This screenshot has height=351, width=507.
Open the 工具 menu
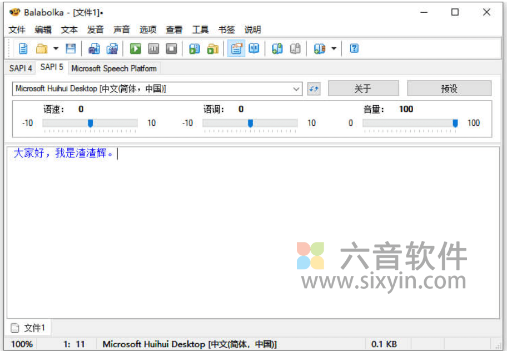[x=200, y=29]
